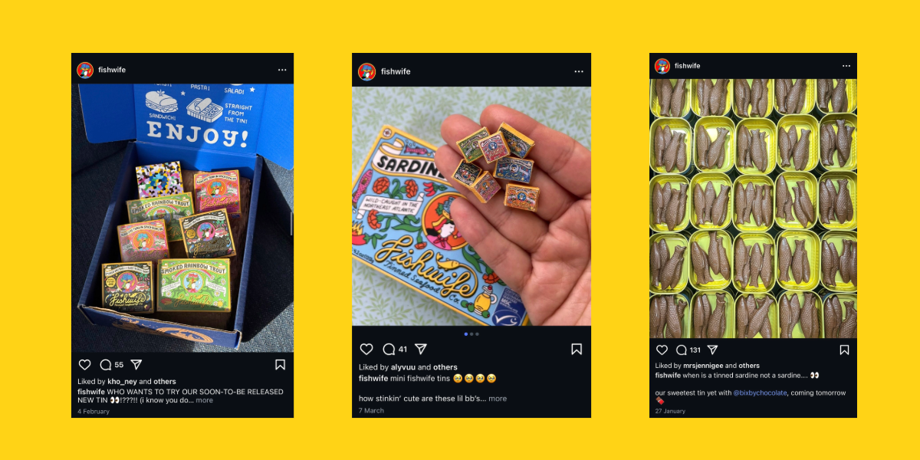The height and width of the screenshot is (460, 920).
Task: Bookmark the February 4 post
Action: click(281, 365)
